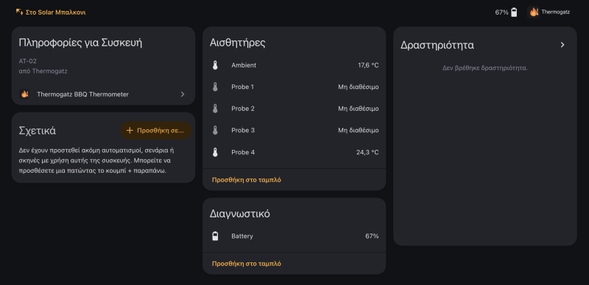The image size is (589, 285).
Task: Select the Probe 4 sensor label
Action: (243, 152)
